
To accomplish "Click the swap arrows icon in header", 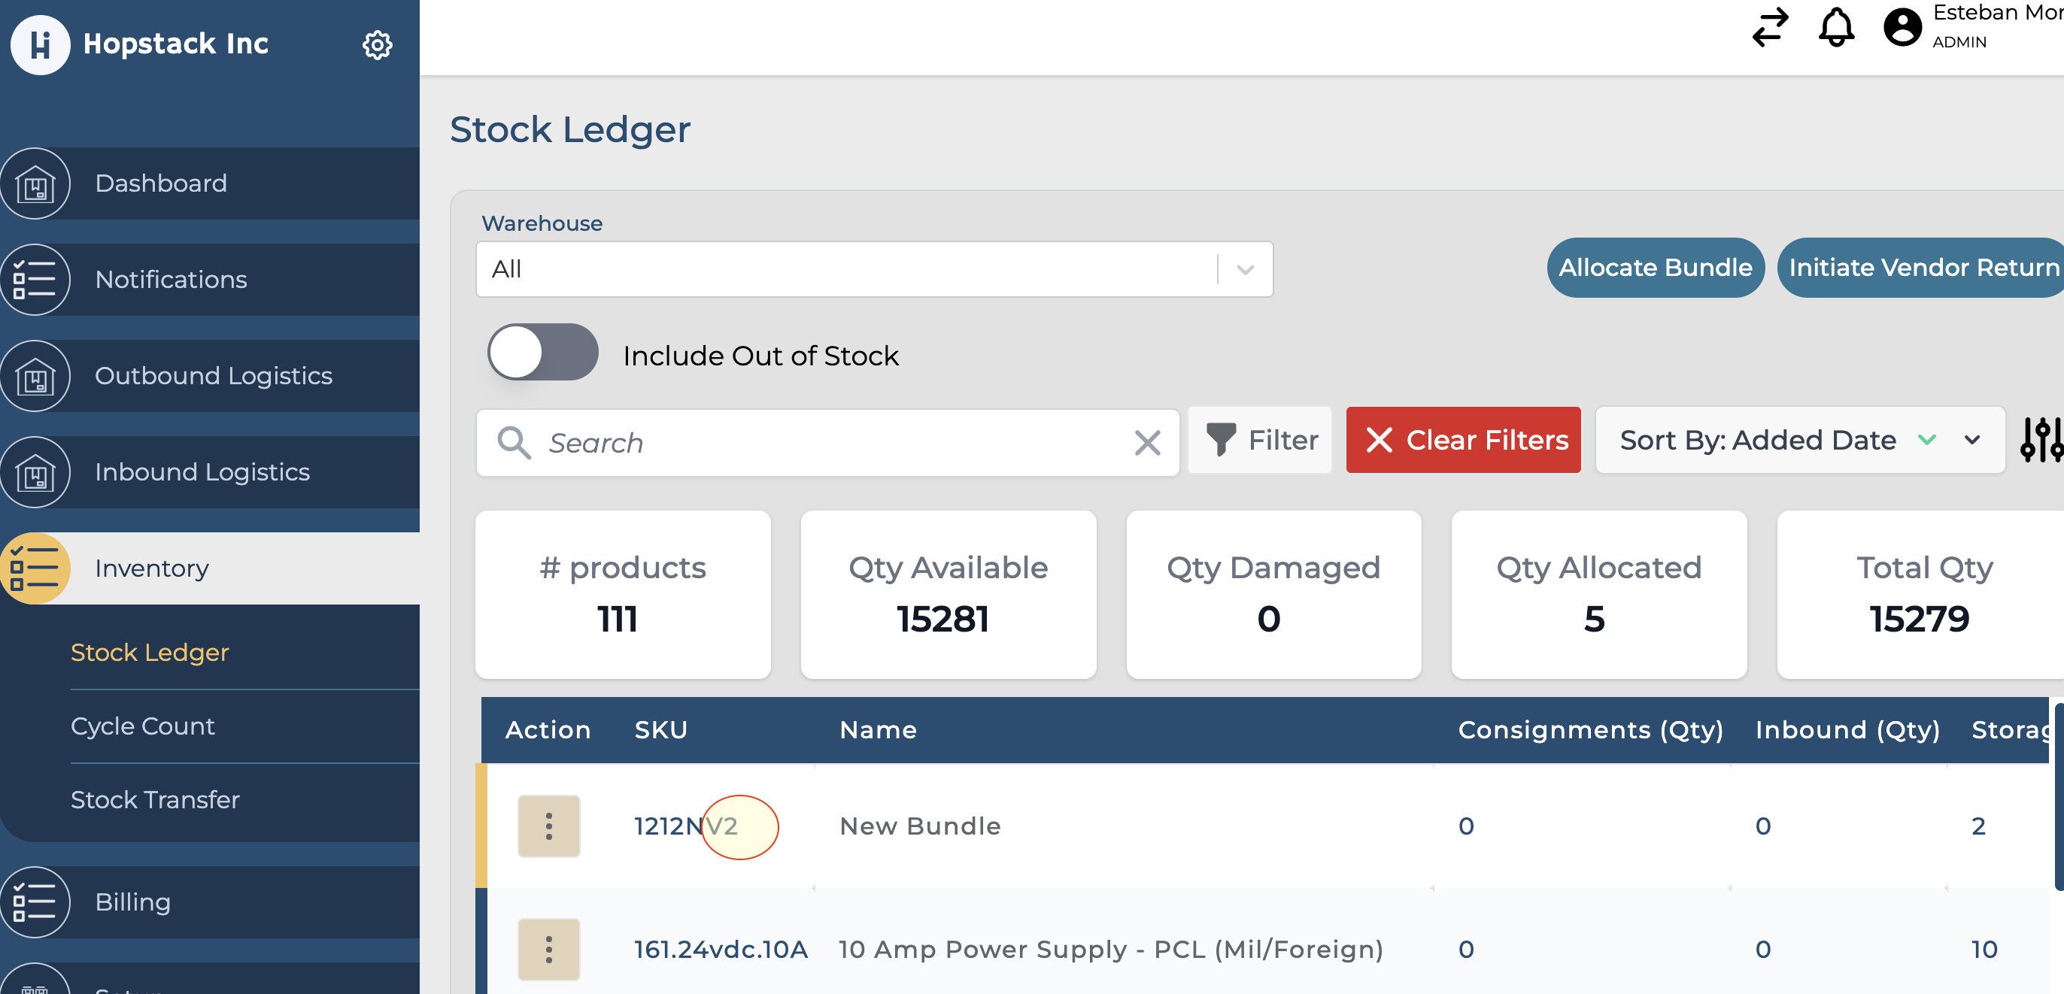I will click(1769, 27).
